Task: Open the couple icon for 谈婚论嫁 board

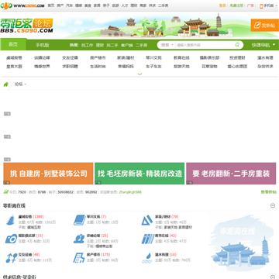Action: click(79, 239)
